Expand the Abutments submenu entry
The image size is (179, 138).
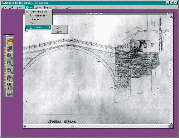point(38,27)
